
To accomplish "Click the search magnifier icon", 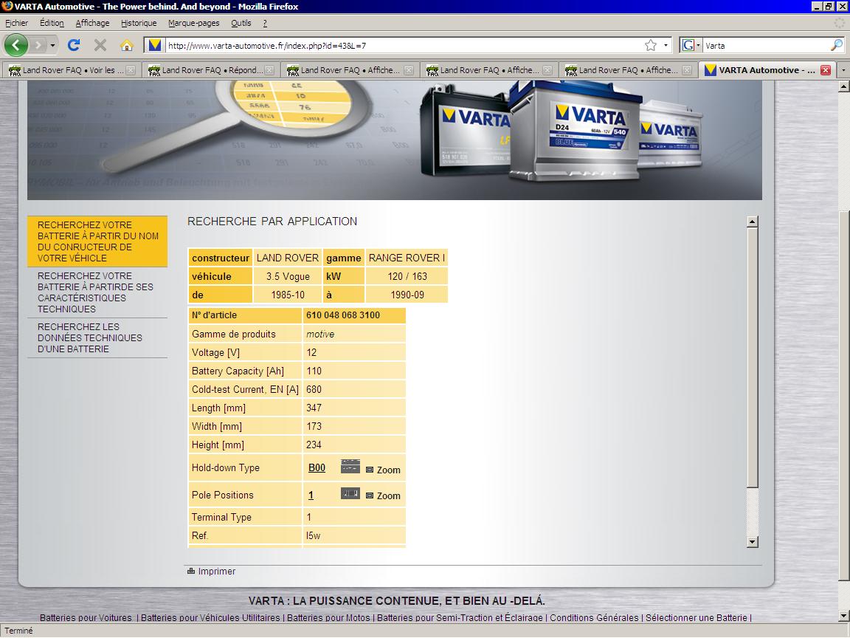I will (x=836, y=45).
